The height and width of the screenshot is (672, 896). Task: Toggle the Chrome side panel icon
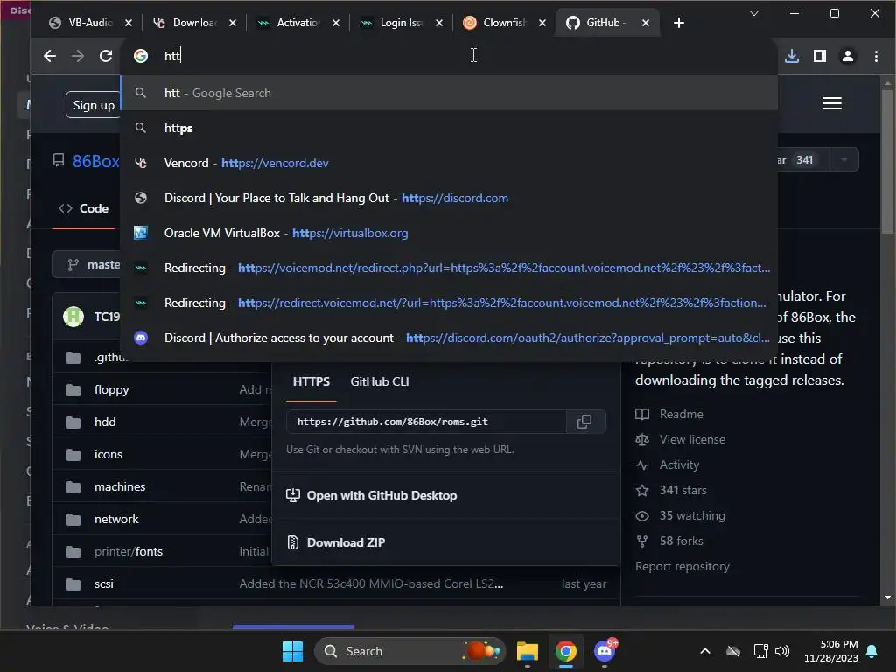click(819, 56)
